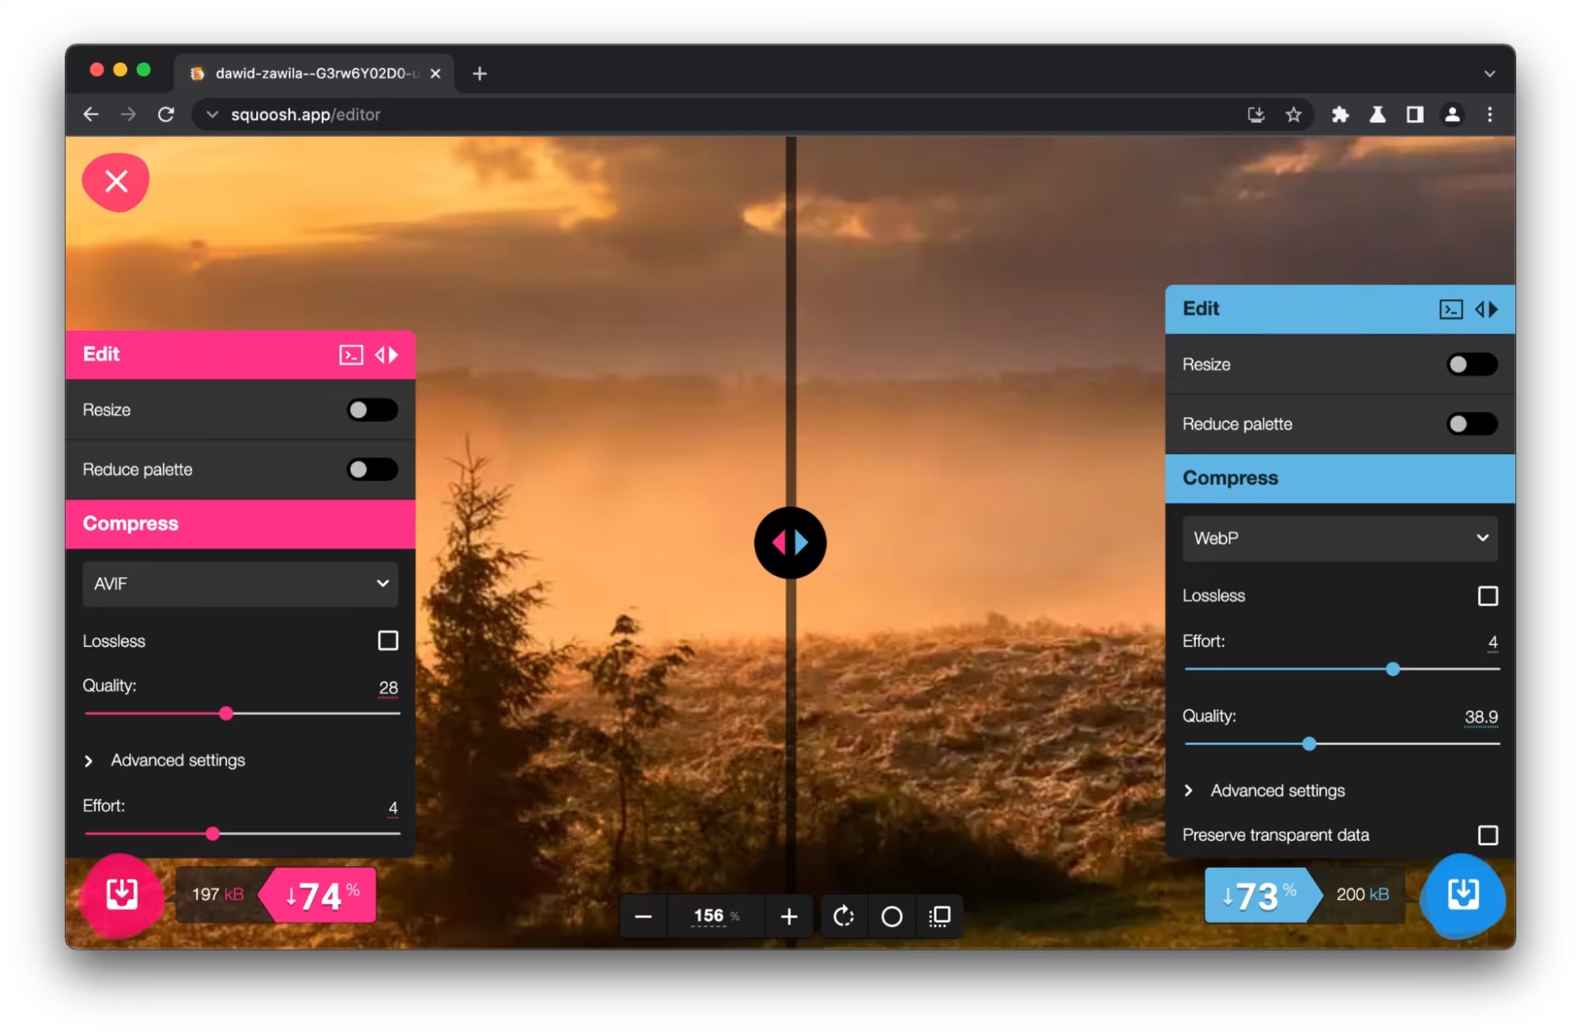Screen dimensions: 1581x1036
Task: Open the Chrome three-dot menu
Action: [x=1489, y=115]
